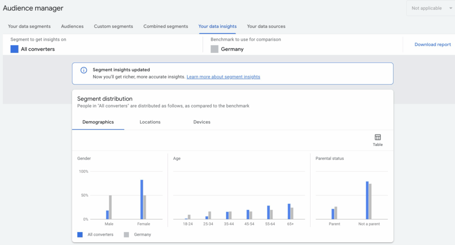Image resolution: width=455 pixels, height=245 pixels.
Task: Open Learn more about segment insights link
Action: pos(223,77)
